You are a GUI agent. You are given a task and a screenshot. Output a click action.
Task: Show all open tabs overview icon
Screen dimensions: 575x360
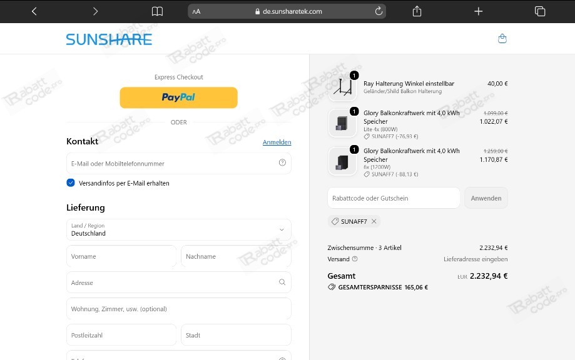point(540,11)
